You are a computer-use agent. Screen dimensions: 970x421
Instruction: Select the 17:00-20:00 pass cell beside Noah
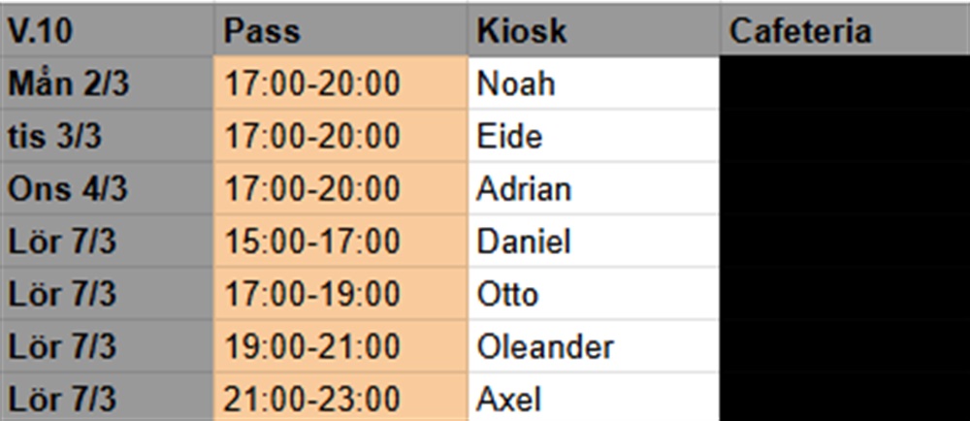[x=339, y=83]
